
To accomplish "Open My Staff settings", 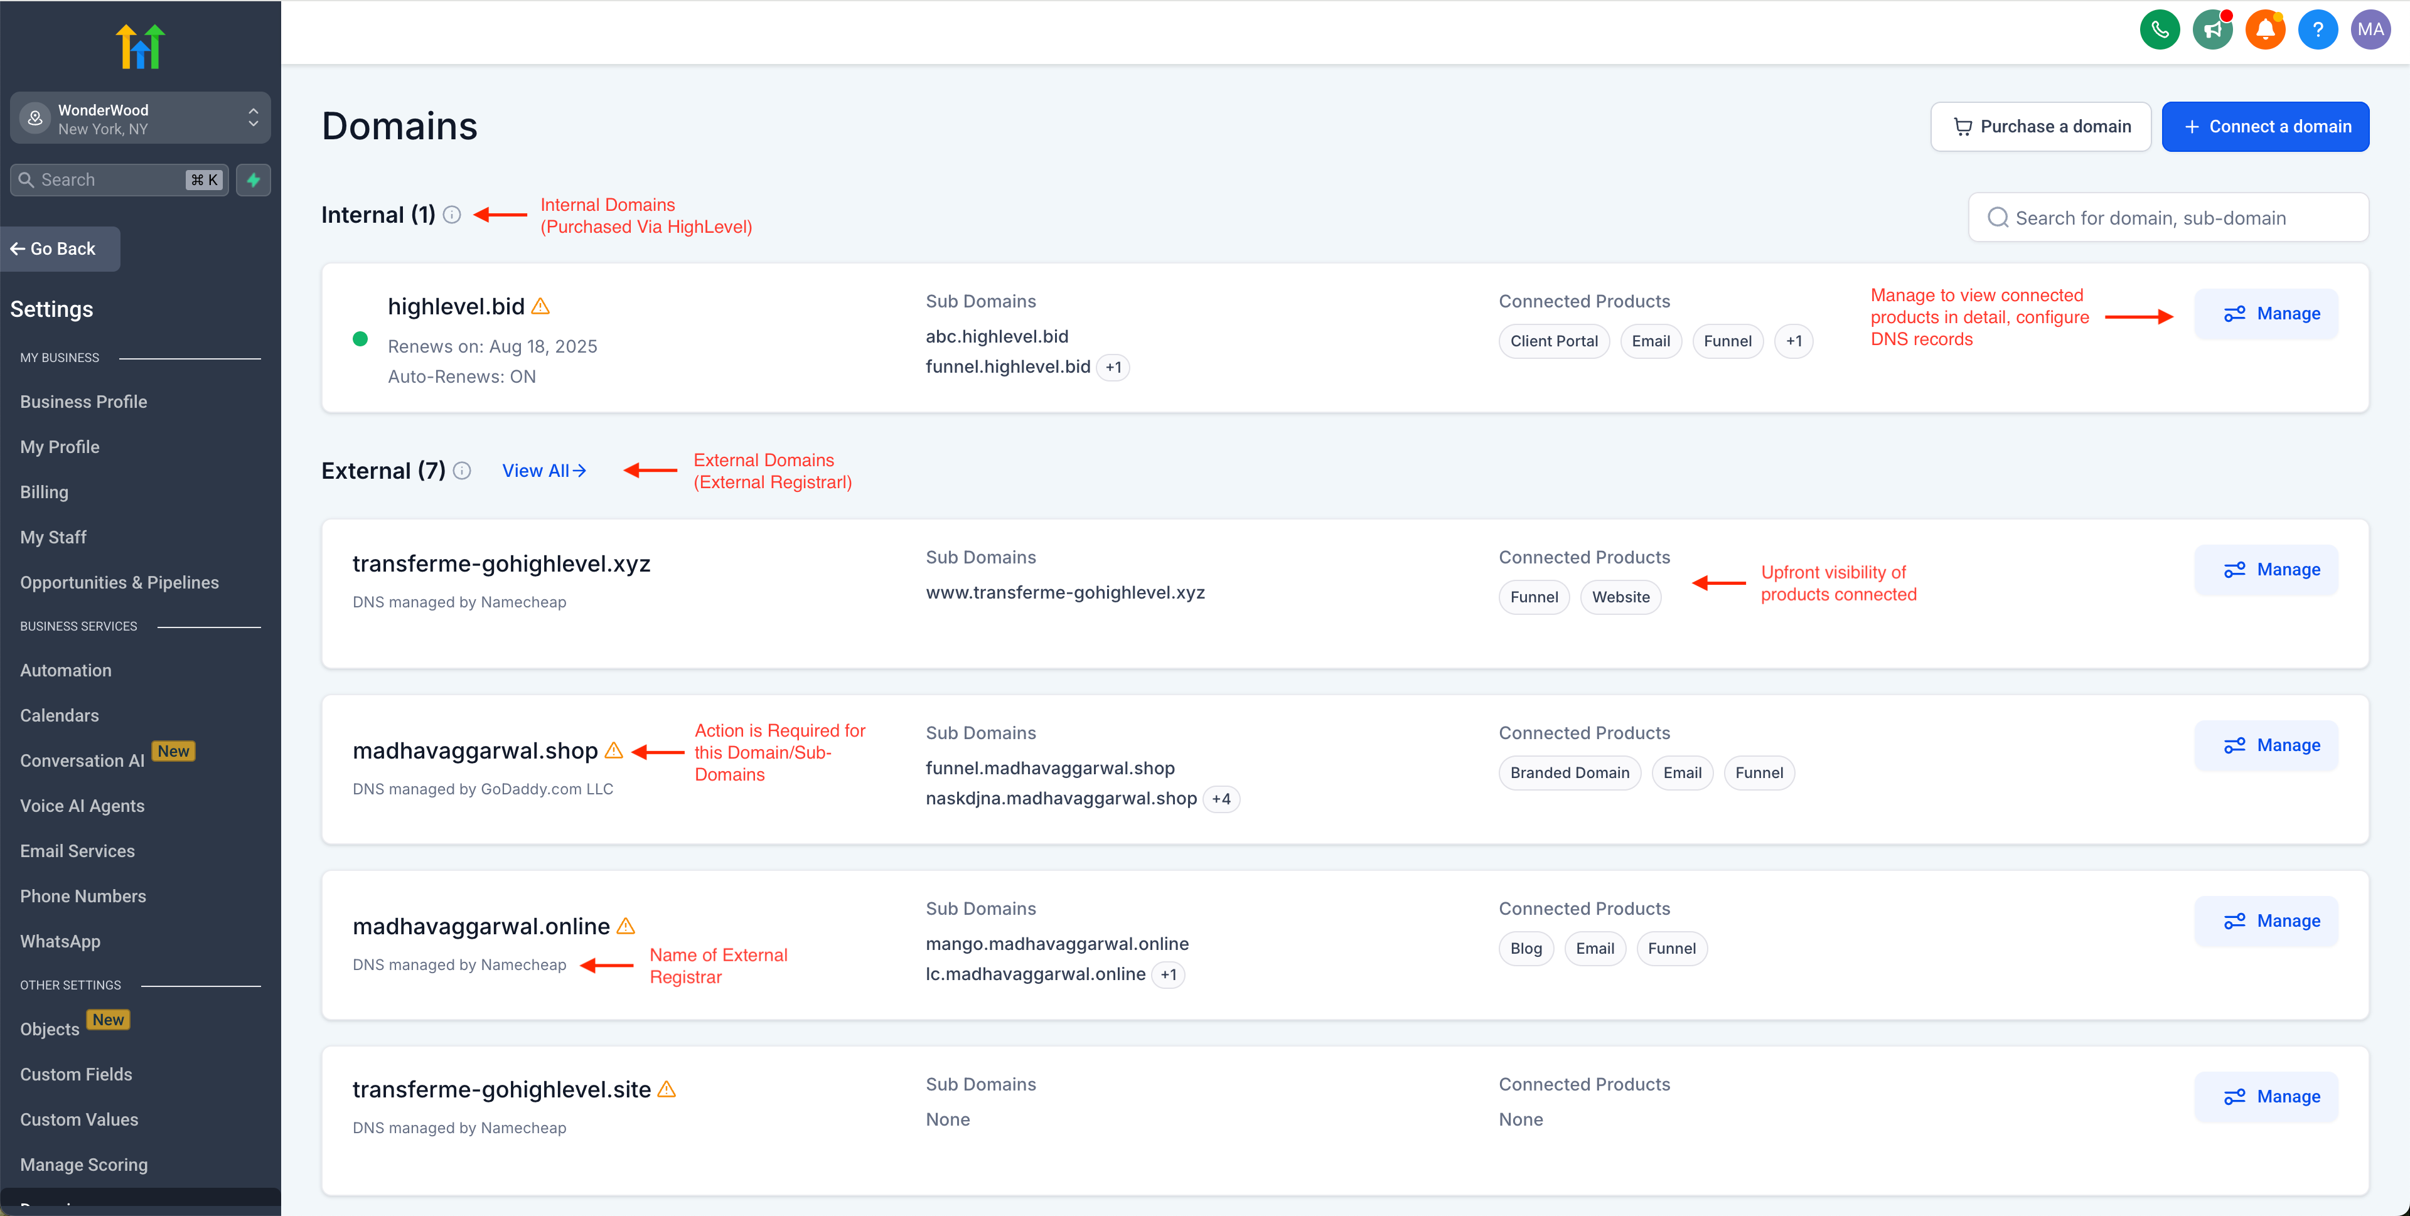I will [x=53, y=537].
